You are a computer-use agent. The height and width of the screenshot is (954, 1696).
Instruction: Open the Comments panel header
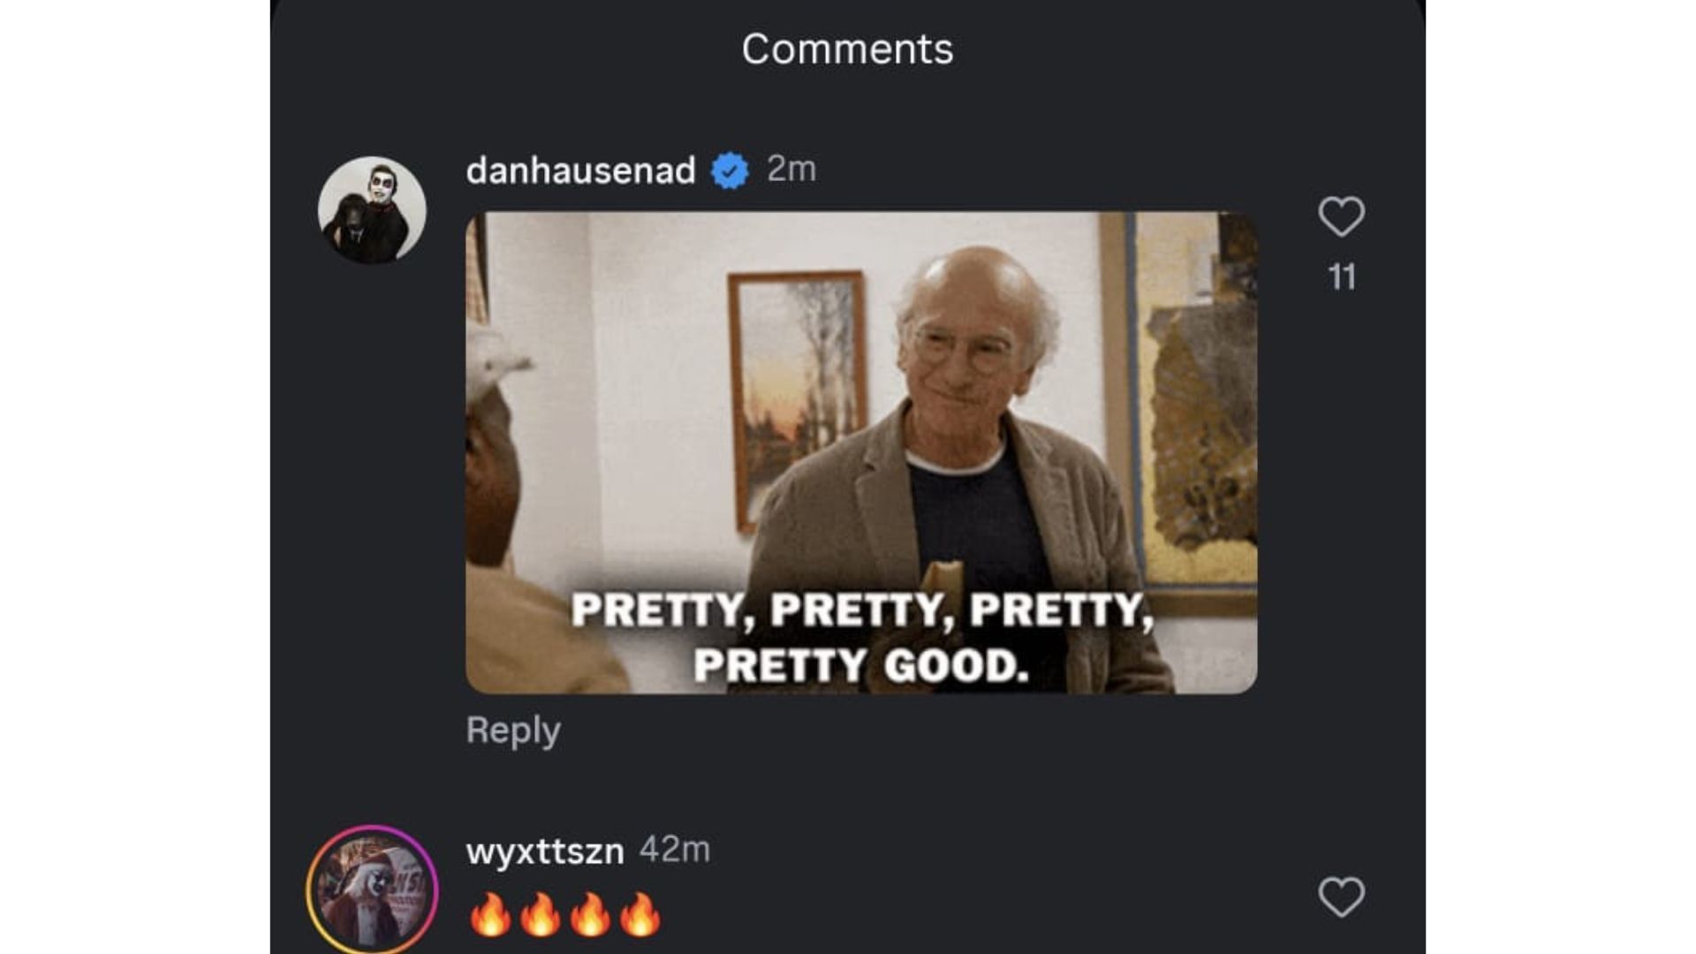click(x=847, y=49)
